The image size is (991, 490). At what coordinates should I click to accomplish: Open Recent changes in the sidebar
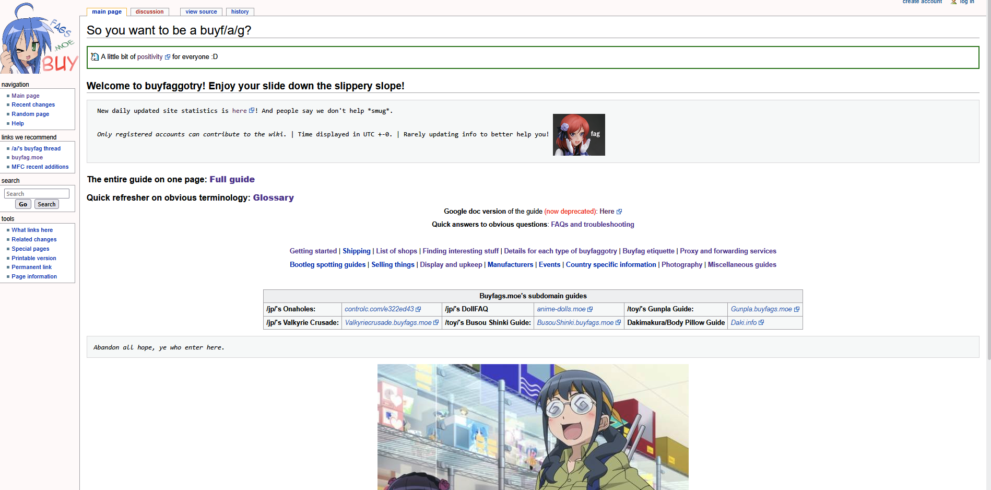[x=33, y=105]
